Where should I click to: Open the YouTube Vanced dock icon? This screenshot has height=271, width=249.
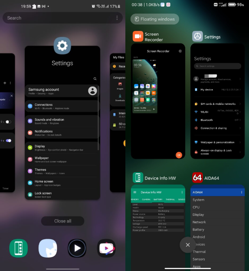point(106,248)
